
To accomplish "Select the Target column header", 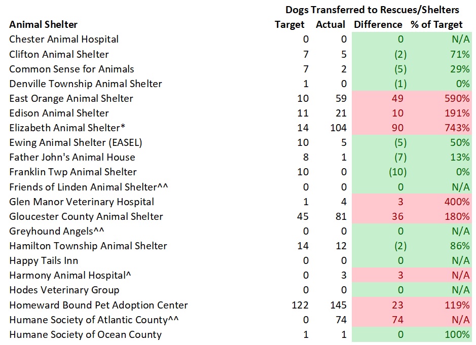I will (x=289, y=24).
